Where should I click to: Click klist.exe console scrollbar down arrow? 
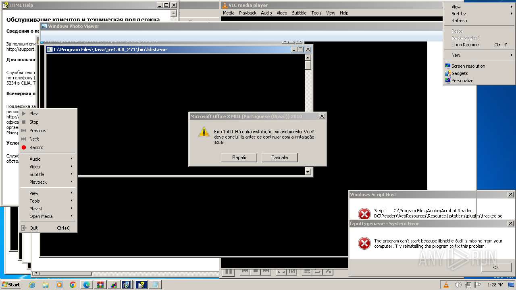(x=308, y=172)
